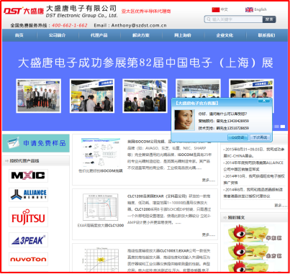290x274 pixels.
Task: Open the first exhibition photo thumbnail
Action: (39, 96)
